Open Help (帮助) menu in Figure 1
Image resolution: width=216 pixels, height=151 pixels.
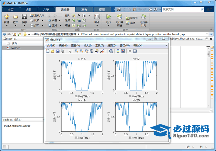[x=138, y=46]
